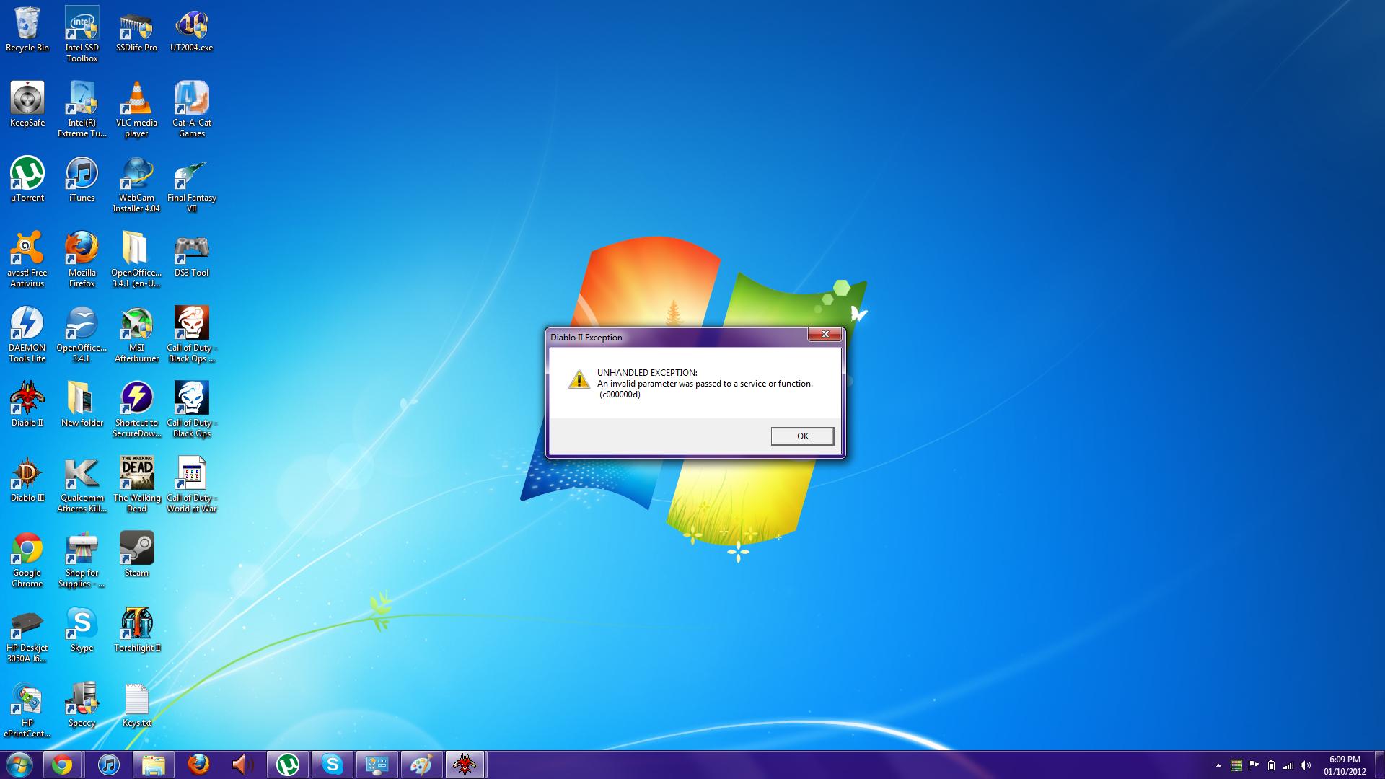Switch to Chrome from the taskbar
The image size is (1385, 779).
[x=62, y=765]
